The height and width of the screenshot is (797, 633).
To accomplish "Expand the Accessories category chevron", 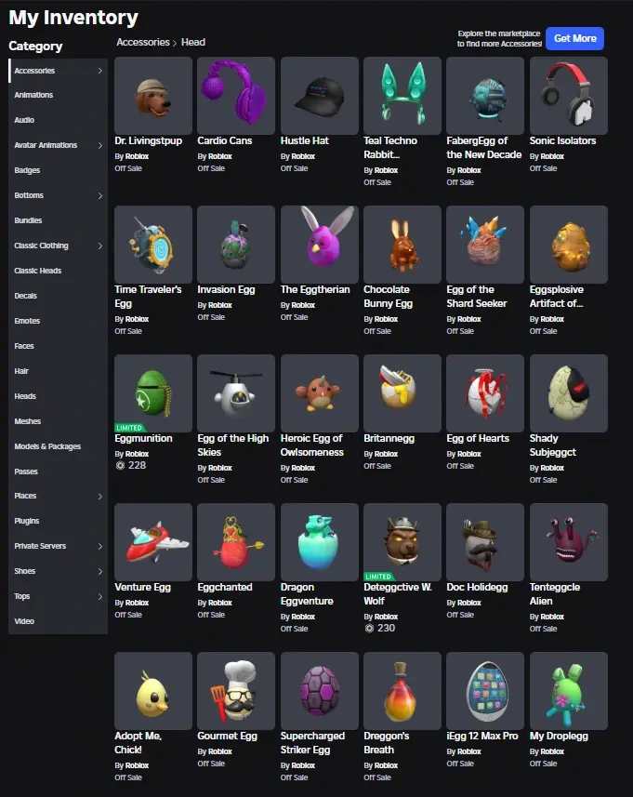I will click(x=100, y=71).
